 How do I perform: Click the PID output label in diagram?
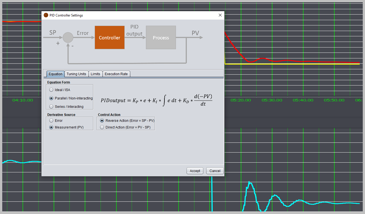tap(134, 30)
